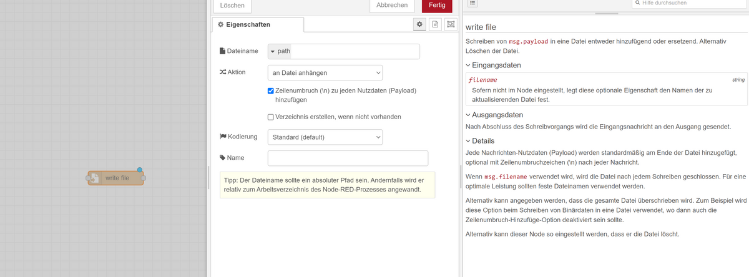The image size is (749, 277).
Task: Click the write file node input port
Action: (x=89, y=178)
